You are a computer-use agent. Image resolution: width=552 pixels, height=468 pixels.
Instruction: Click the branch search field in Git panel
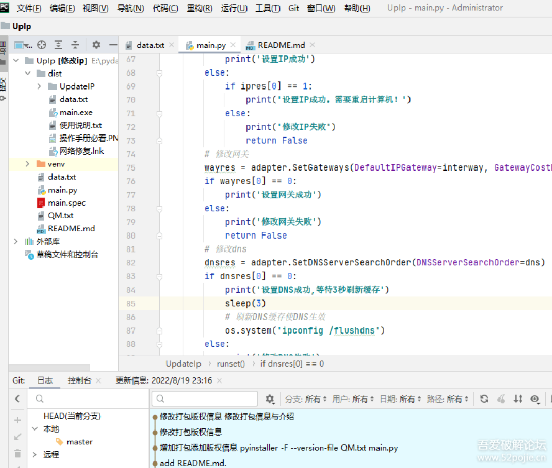pyautogui.click(x=89, y=398)
